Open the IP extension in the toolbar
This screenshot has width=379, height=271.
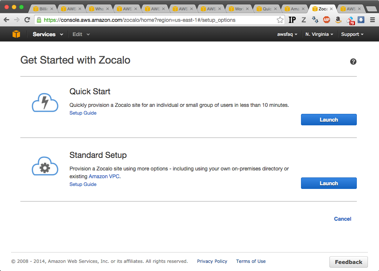(292, 20)
